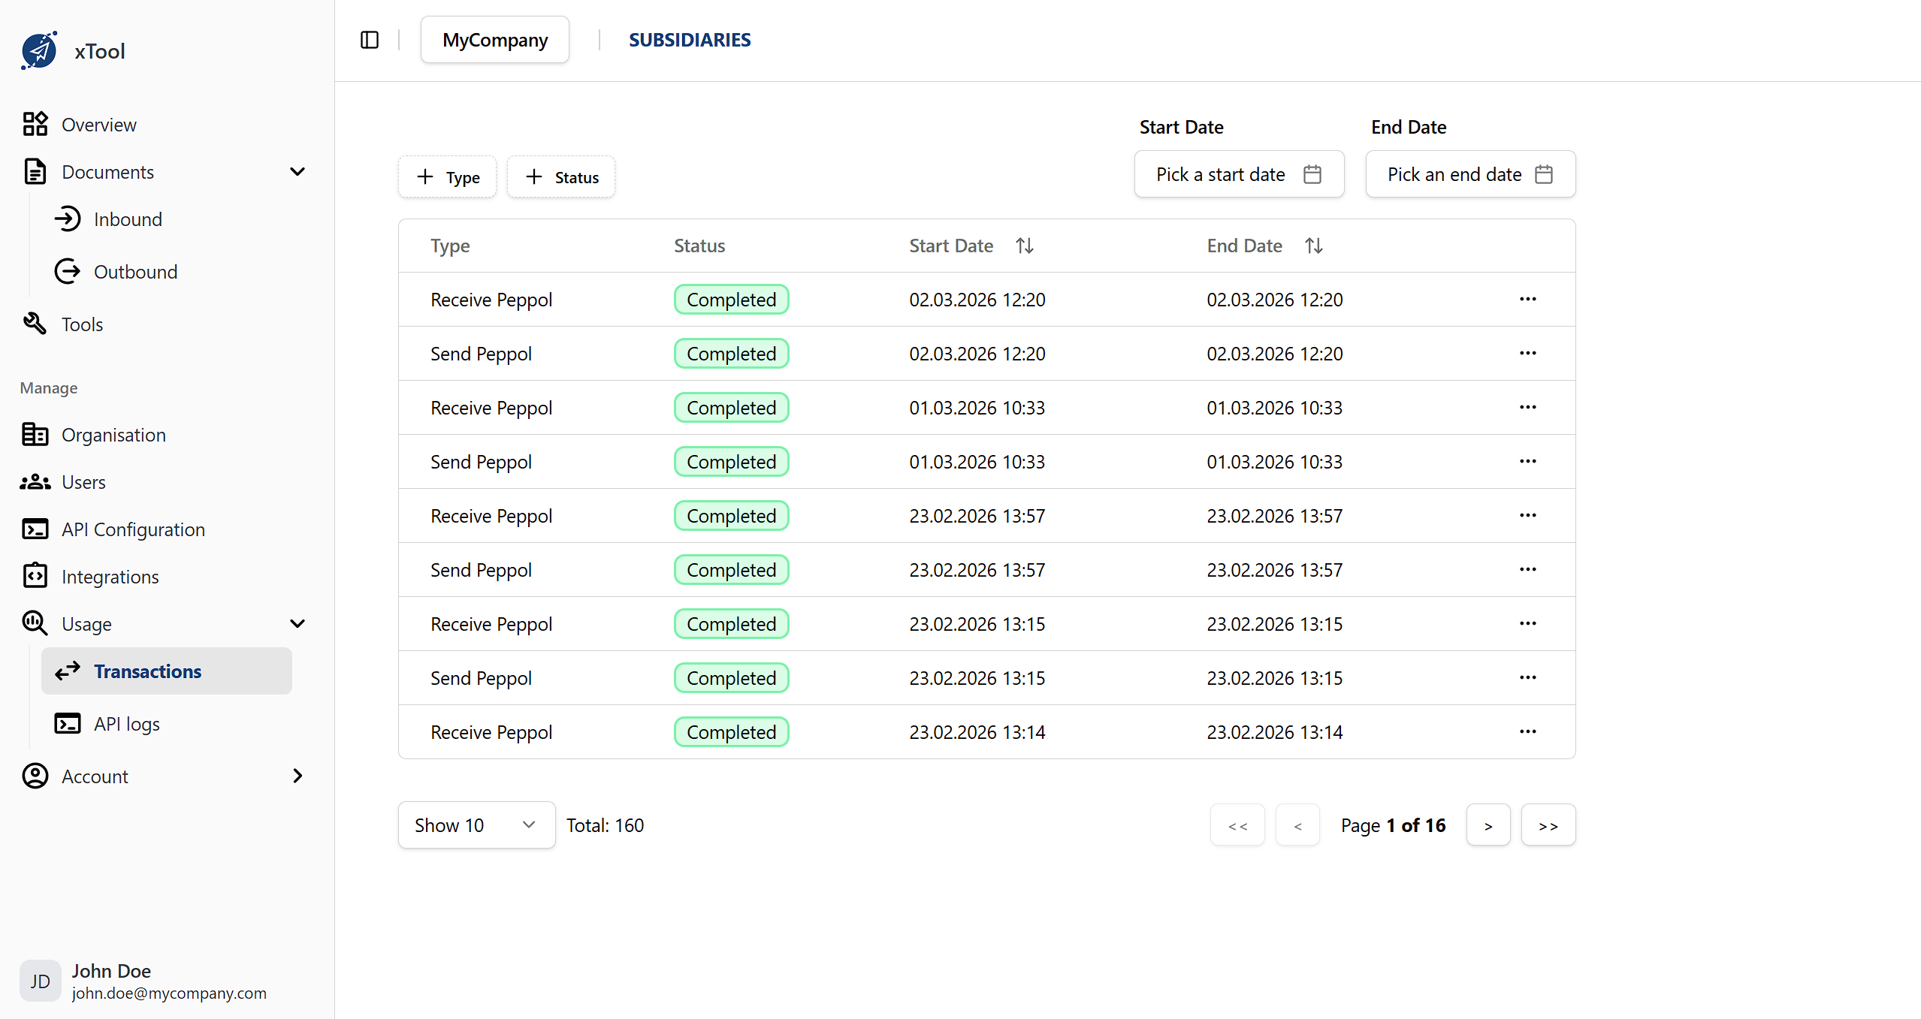Open the Show 10 page size dropdown

[x=476, y=825]
